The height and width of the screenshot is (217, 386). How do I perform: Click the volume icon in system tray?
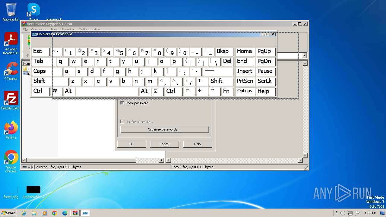tap(343, 213)
